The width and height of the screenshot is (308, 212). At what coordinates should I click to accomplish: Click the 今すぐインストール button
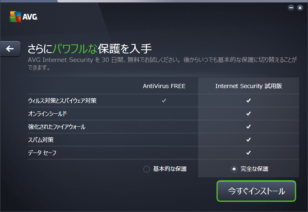click(256, 191)
